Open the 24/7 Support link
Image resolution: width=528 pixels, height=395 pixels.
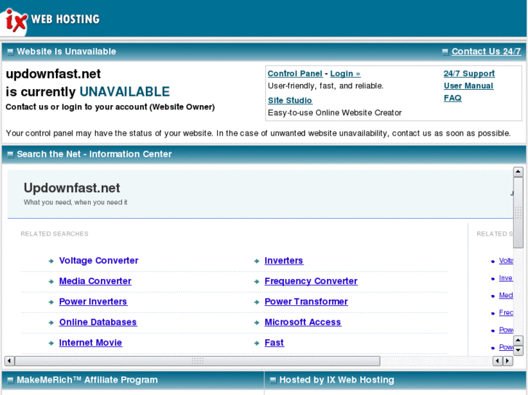click(x=469, y=74)
